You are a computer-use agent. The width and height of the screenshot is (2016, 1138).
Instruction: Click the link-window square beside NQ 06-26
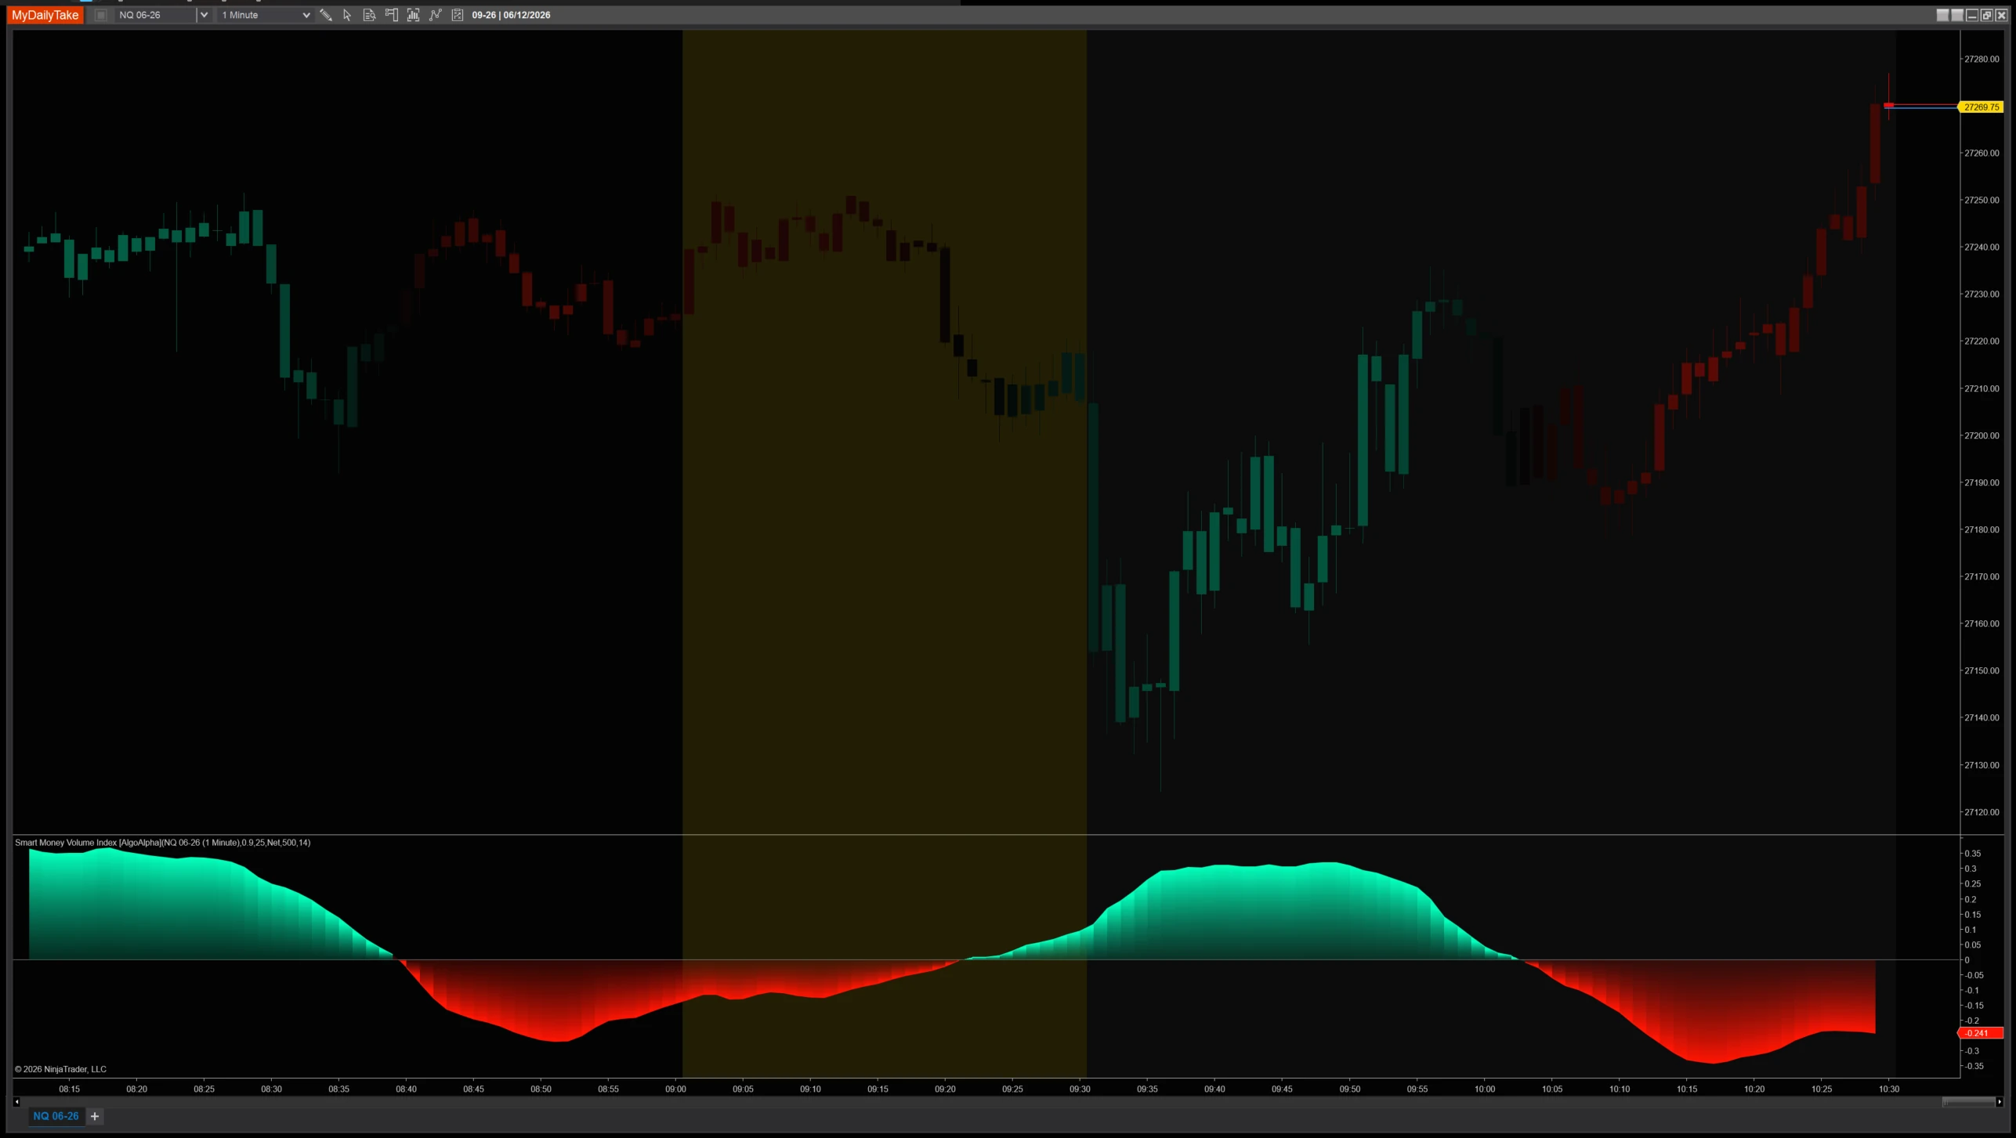click(101, 15)
